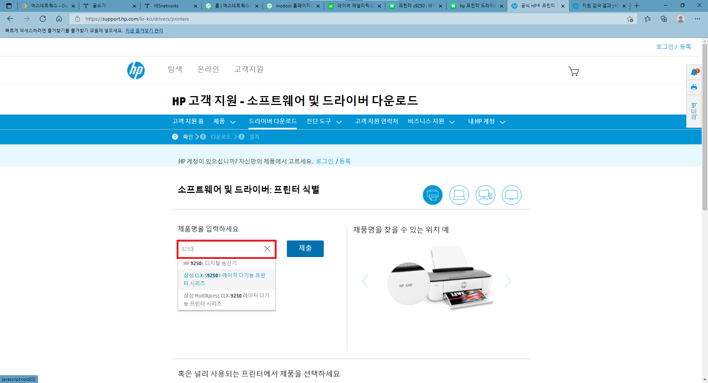Click the 제출 submit button
This screenshot has height=383, width=708.
(x=305, y=249)
